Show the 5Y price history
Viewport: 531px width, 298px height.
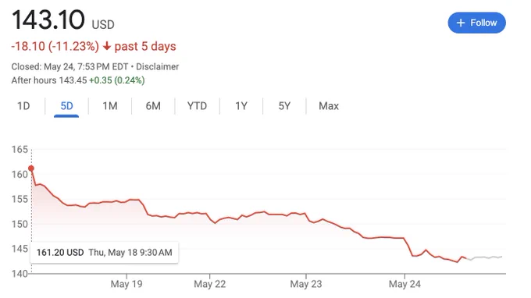pyautogui.click(x=284, y=106)
